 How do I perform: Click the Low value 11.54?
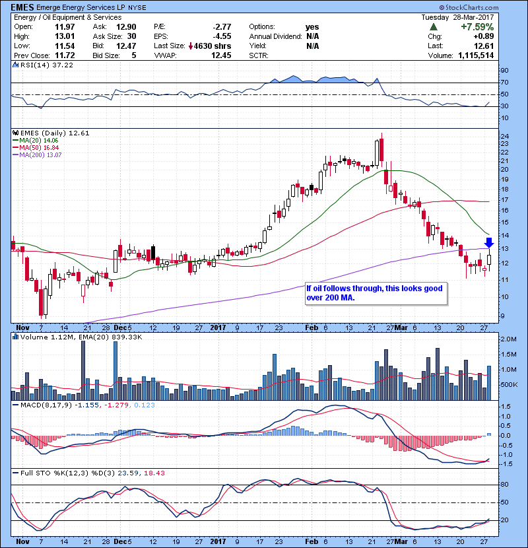click(65, 46)
